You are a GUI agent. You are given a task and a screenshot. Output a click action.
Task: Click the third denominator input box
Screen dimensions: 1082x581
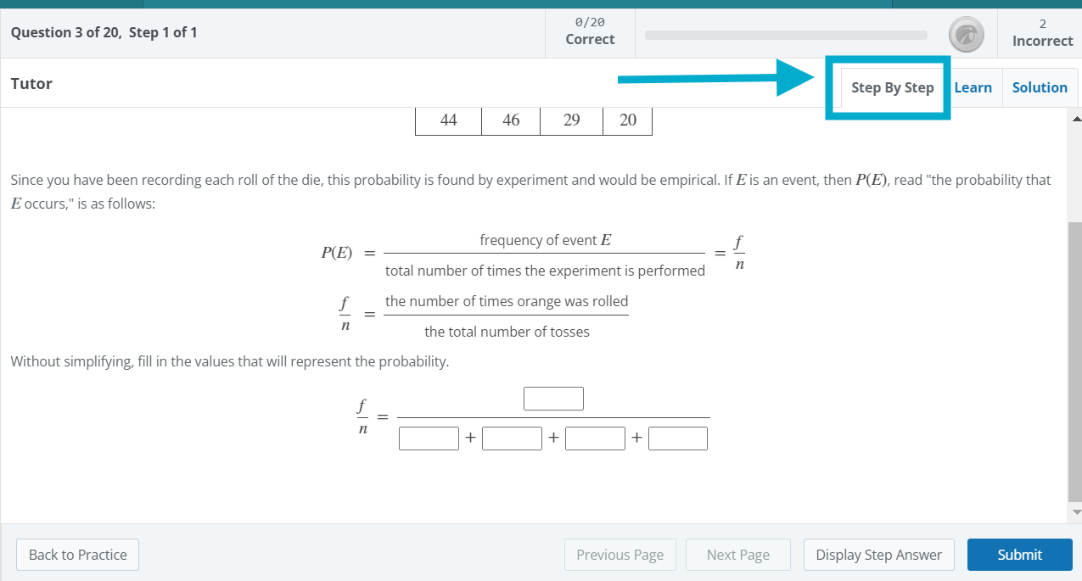pos(595,439)
